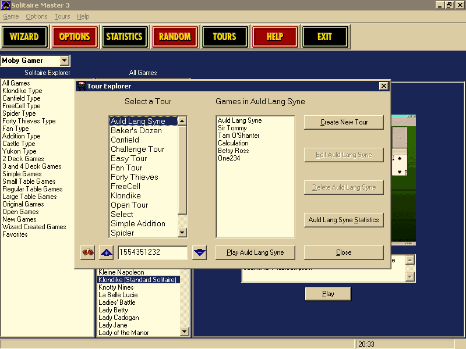Image resolution: width=466 pixels, height=349 pixels.
Task: Click description box scroll down arrow
Action: coord(410,277)
